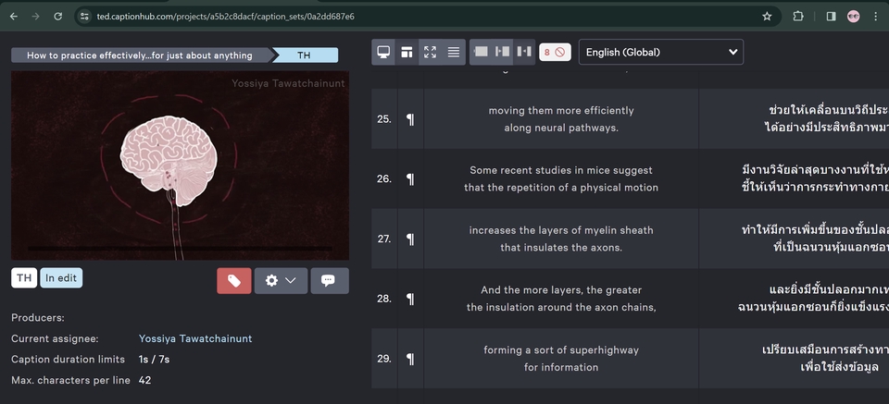Choose the list lines view icon
Screen dimensions: 889x404
point(454,52)
